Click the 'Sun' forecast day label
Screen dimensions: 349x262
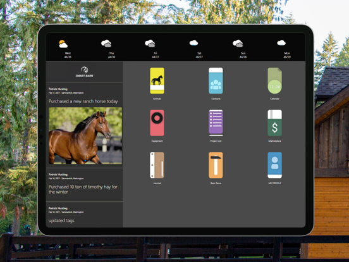[243, 53]
